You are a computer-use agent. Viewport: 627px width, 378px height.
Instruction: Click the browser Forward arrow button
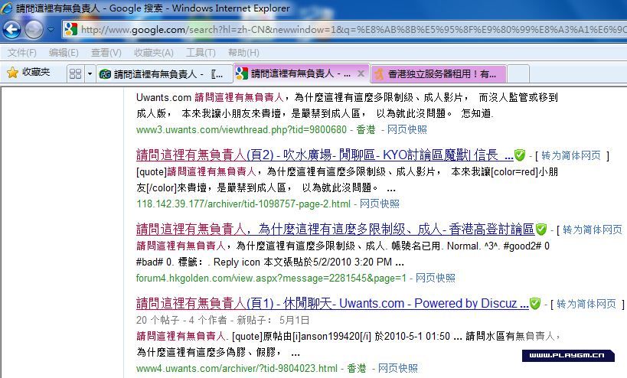click(34, 30)
